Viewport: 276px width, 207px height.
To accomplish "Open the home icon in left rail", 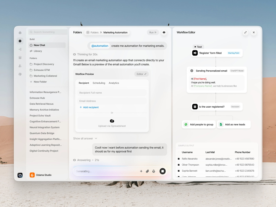I will click(x=20, y=33).
